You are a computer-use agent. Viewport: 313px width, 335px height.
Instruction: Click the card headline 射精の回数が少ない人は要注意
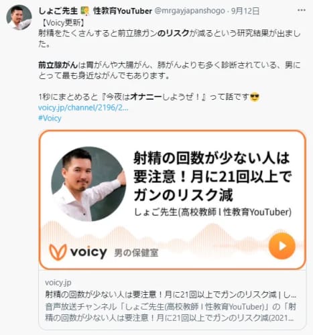tap(212, 176)
